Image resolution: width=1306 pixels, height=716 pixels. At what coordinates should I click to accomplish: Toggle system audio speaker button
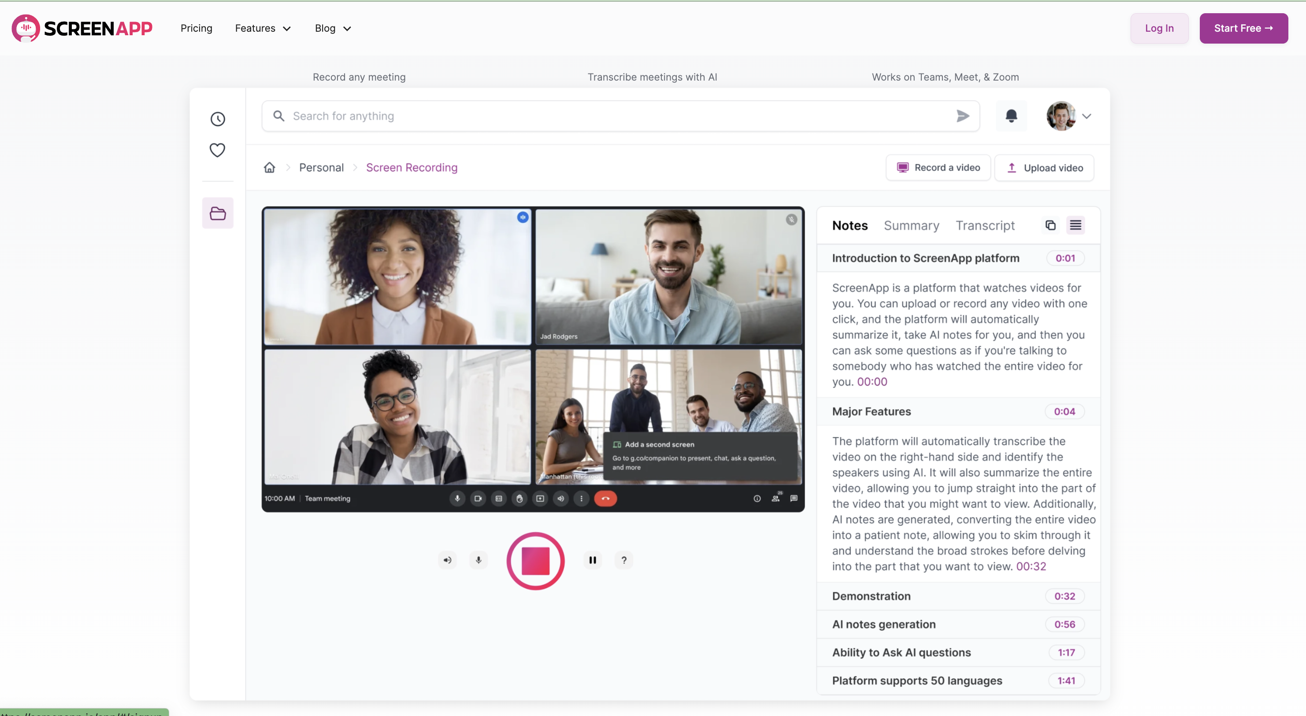click(x=447, y=560)
